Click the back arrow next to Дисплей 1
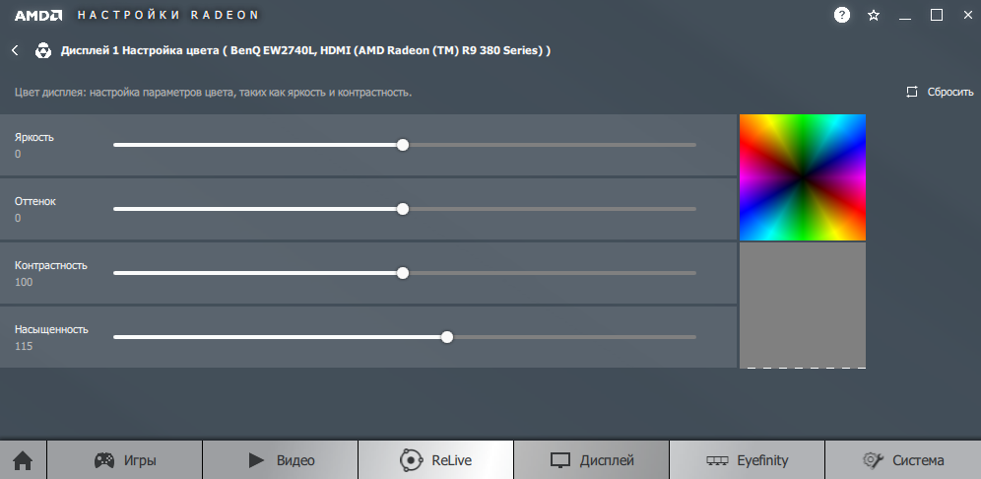The width and height of the screenshot is (981, 479). 15,50
